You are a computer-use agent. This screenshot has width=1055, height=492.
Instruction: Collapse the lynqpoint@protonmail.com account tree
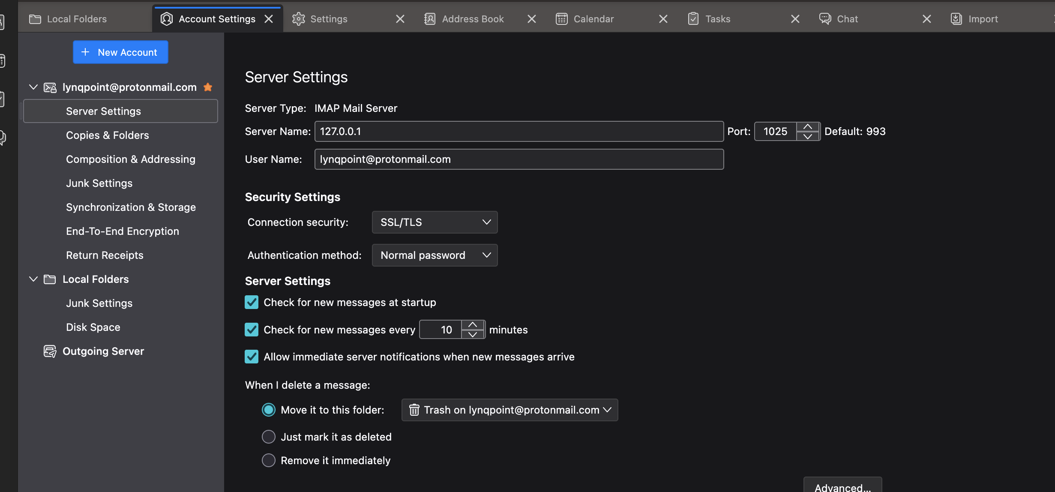[x=33, y=87]
